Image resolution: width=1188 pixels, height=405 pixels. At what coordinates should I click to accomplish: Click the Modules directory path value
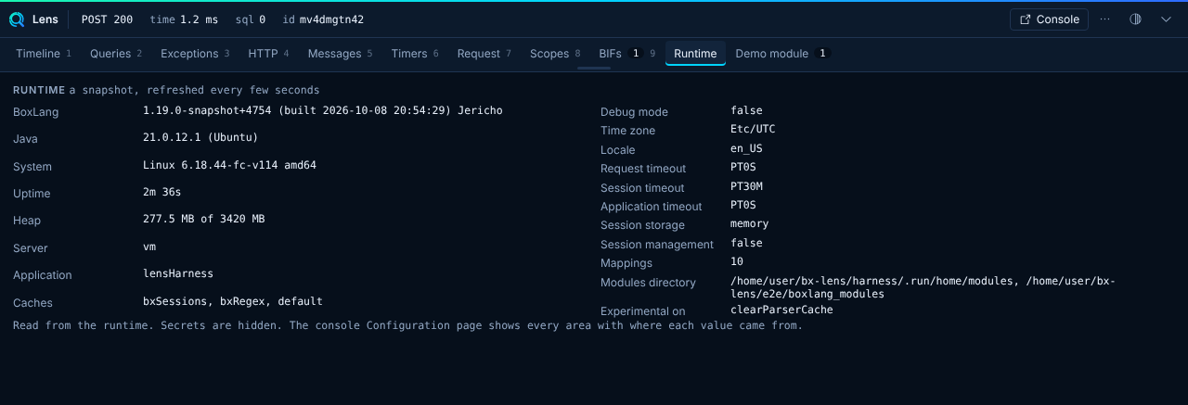(923, 287)
